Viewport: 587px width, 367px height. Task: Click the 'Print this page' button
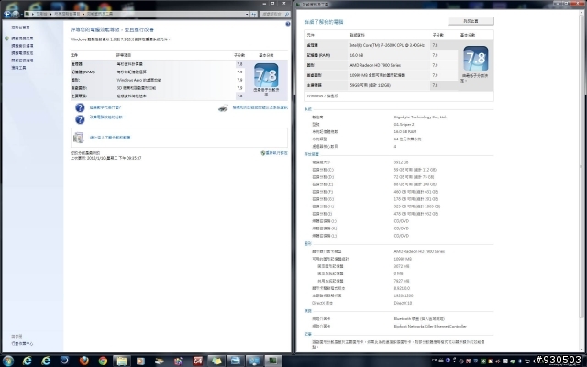(471, 21)
